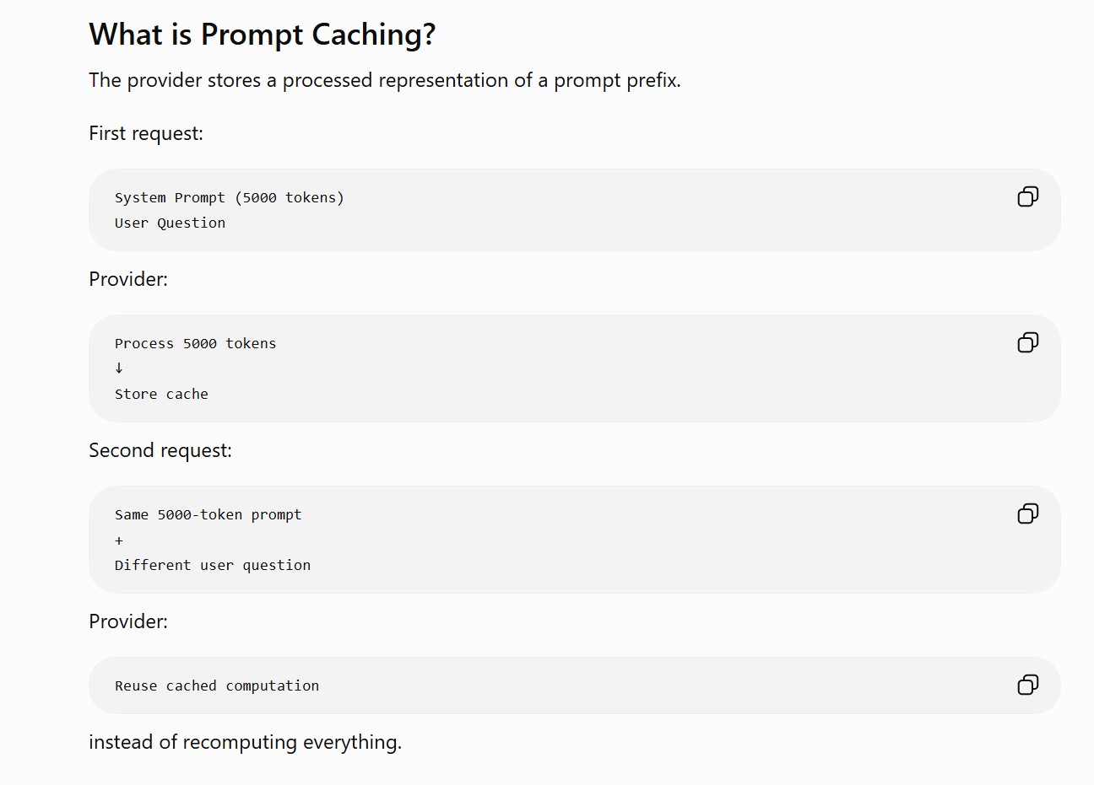The height and width of the screenshot is (785, 1094).
Task: Click the 'Different user question' line
Action: coord(213,565)
